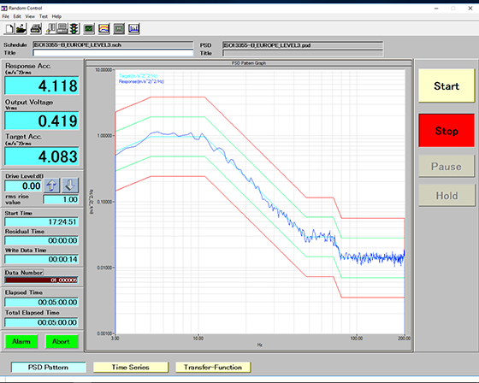
Task: Open the Test menu
Action: pos(44,16)
